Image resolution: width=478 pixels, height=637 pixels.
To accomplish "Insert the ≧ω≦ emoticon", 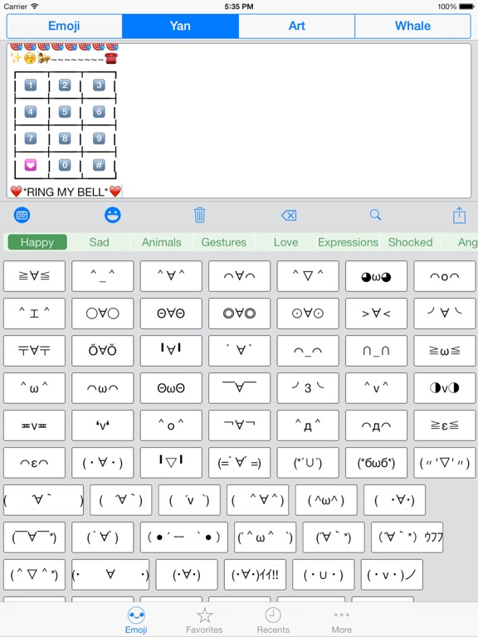I will pos(445,351).
